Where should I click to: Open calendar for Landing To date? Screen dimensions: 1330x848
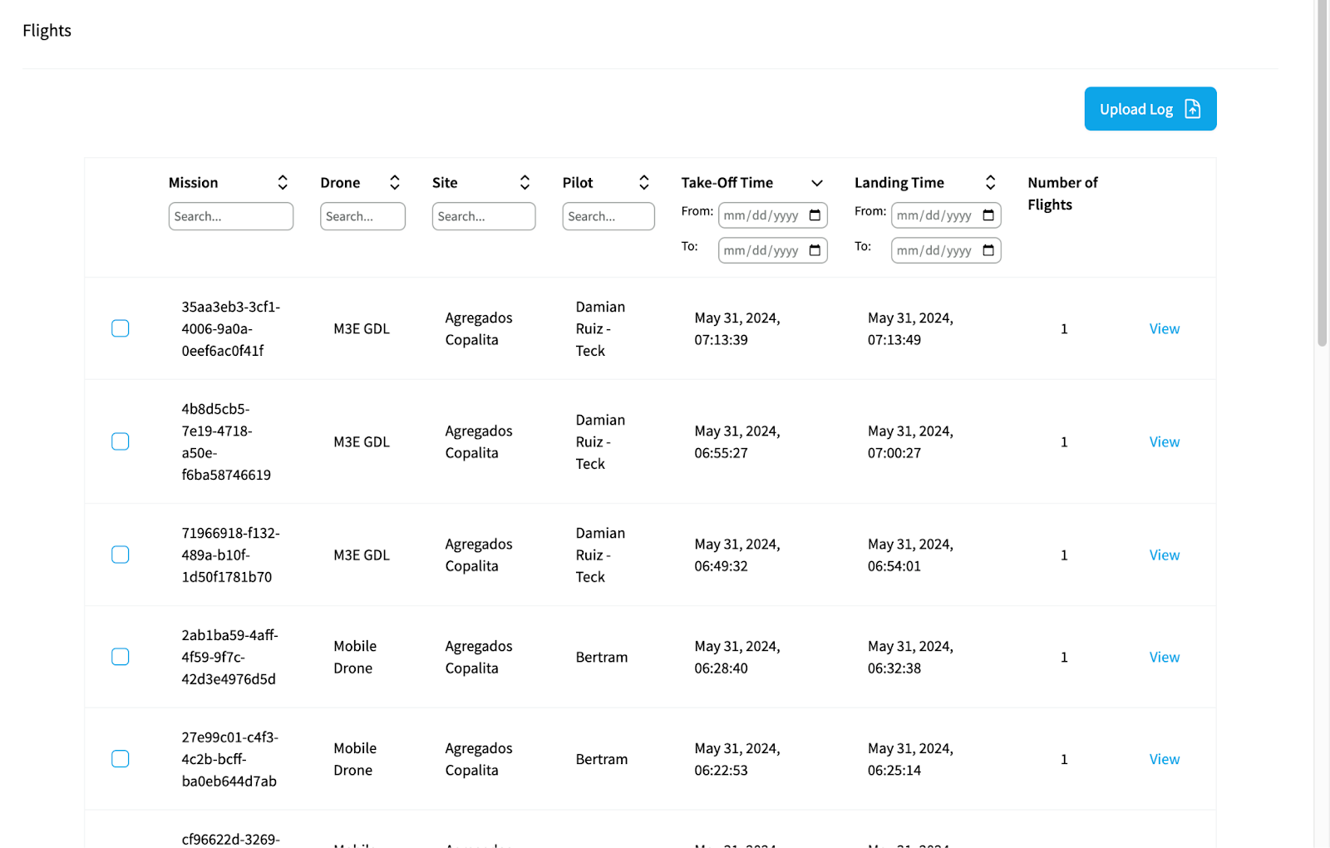coord(988,250)
